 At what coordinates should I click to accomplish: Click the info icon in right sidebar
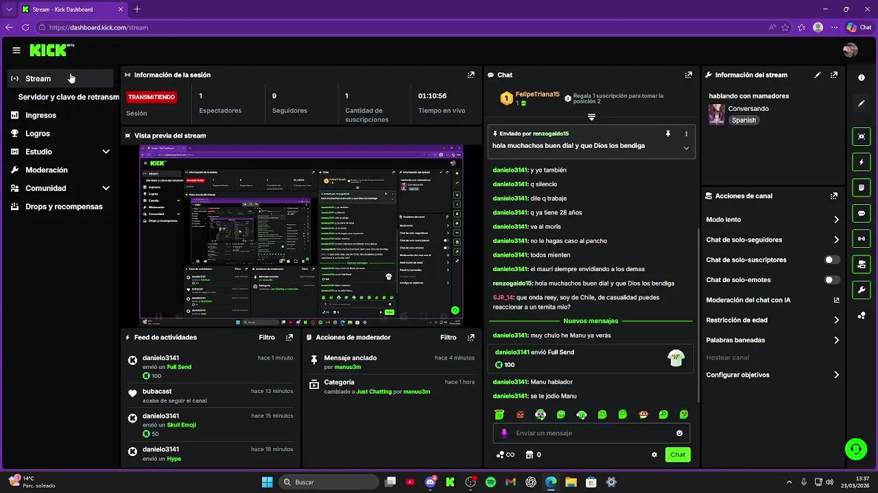tap(862, 77)
